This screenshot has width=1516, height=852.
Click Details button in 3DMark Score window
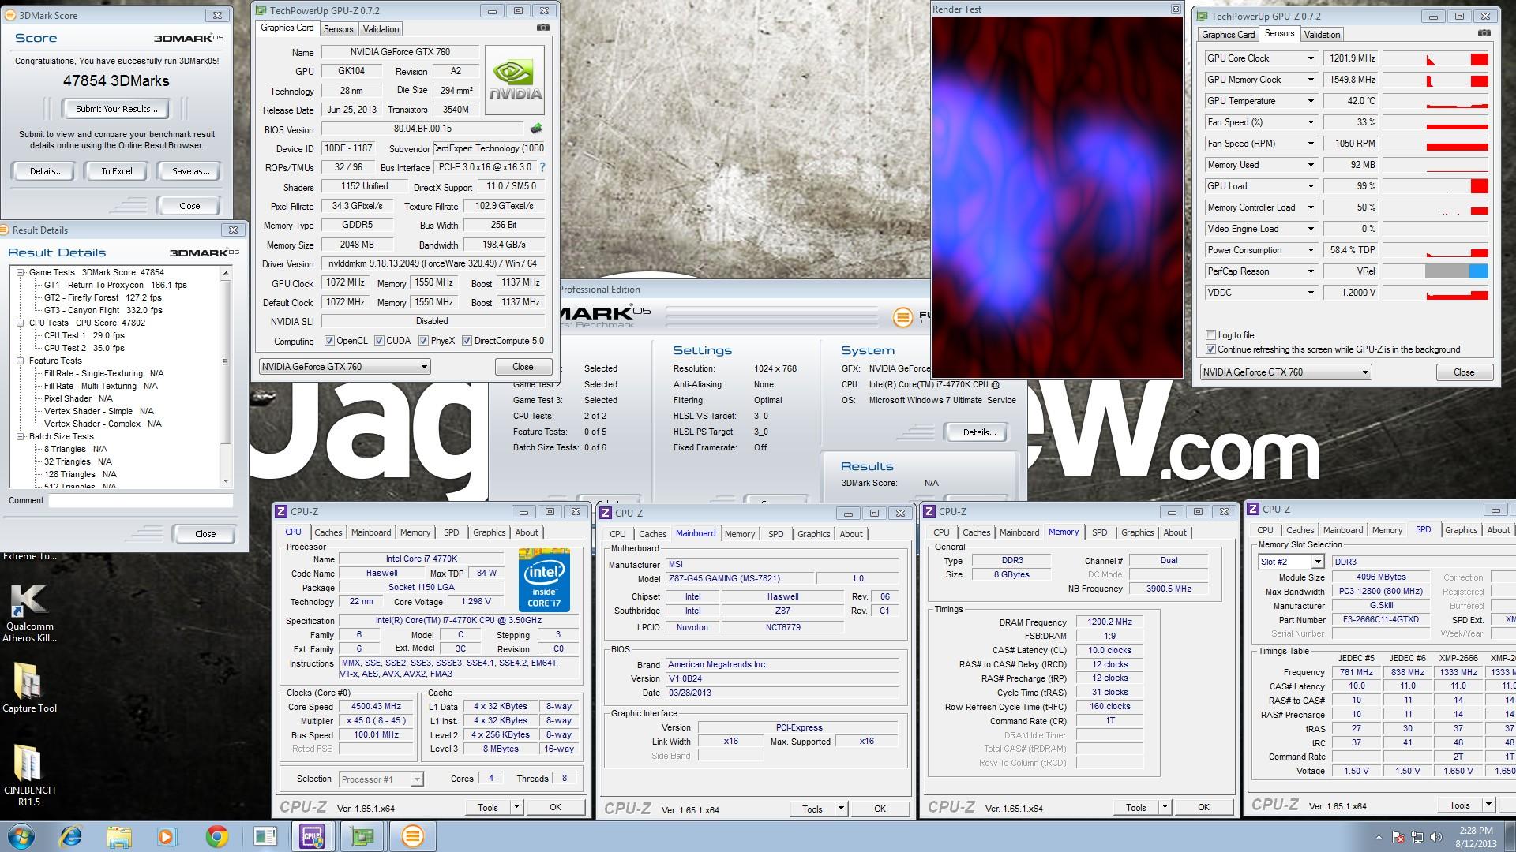[46, 171]
